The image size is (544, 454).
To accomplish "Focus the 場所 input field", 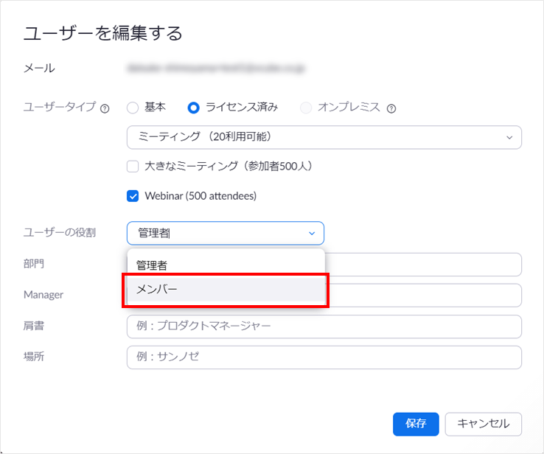I will [x=324, y=357].
